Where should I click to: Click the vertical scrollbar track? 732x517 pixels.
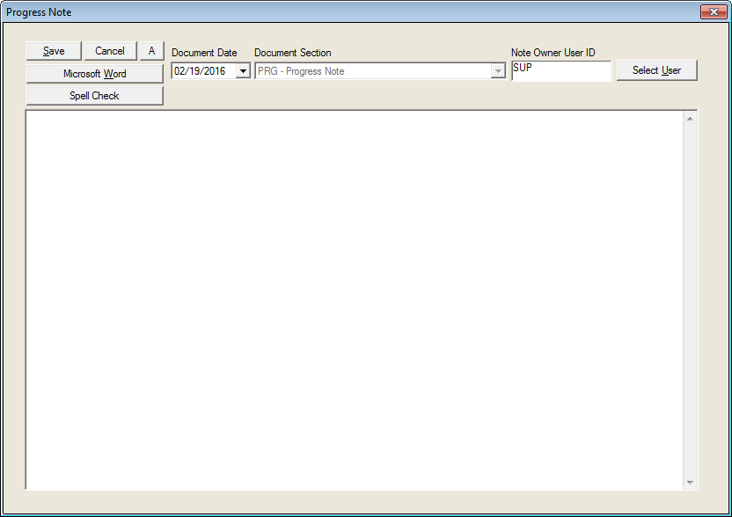coord(690,299)
